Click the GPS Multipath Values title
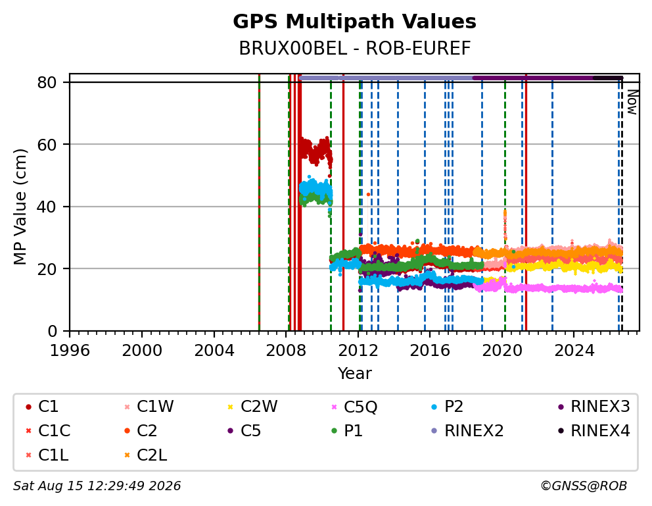This screenshot has width=652, height=506. tap(354, 21)
